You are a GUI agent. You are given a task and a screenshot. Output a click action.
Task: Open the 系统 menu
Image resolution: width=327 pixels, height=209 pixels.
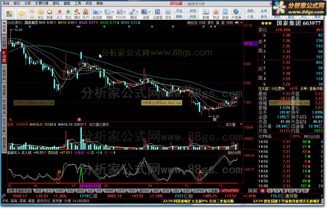pos(6,3)
